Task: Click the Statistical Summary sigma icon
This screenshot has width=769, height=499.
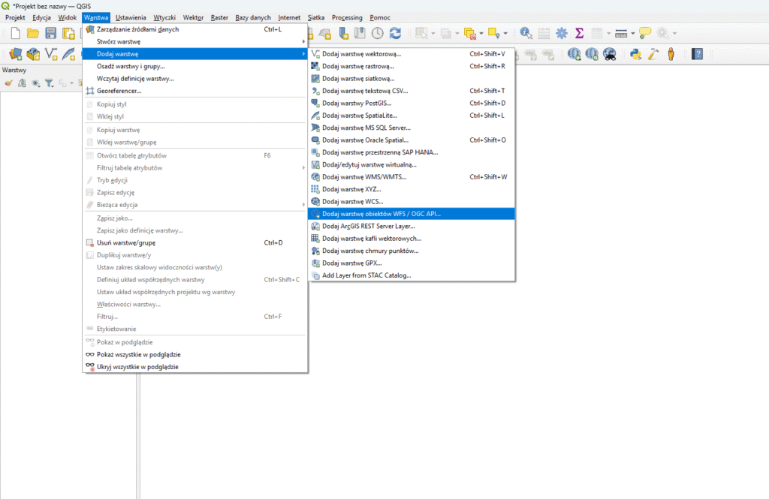Action: click(x=579, y=33)
